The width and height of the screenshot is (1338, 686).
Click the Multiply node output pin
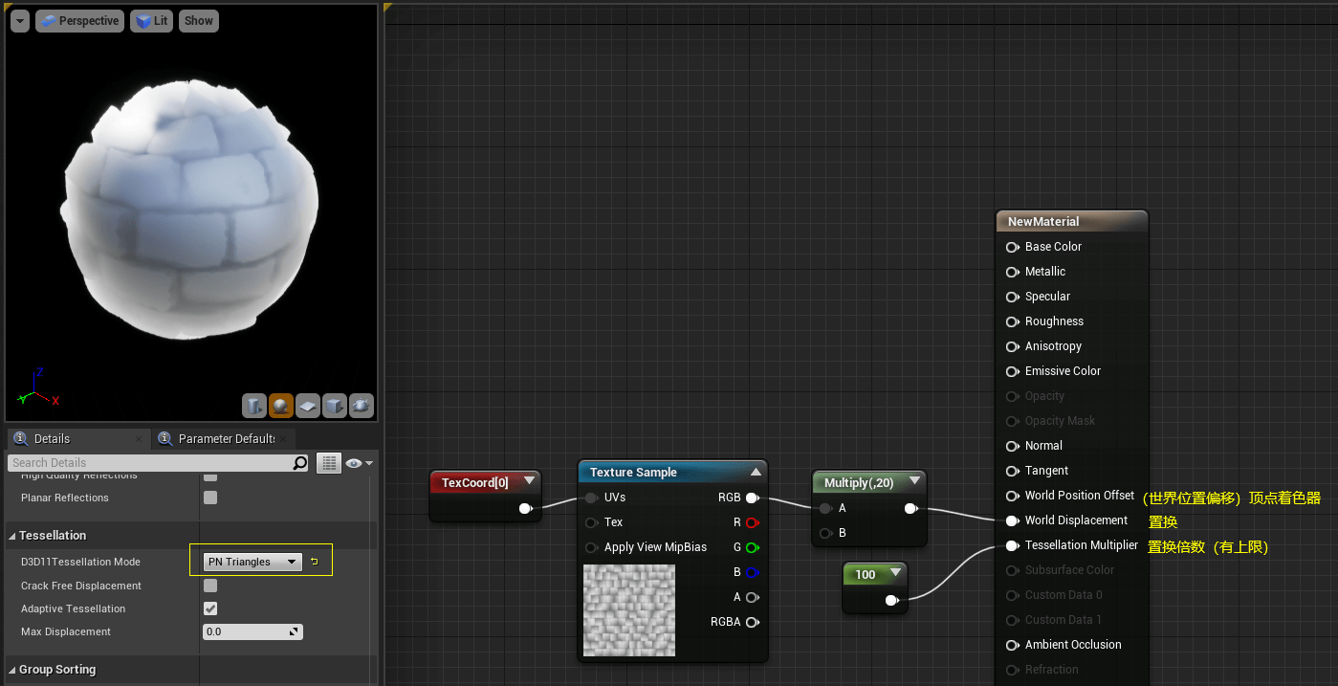[x=910, y=508]
